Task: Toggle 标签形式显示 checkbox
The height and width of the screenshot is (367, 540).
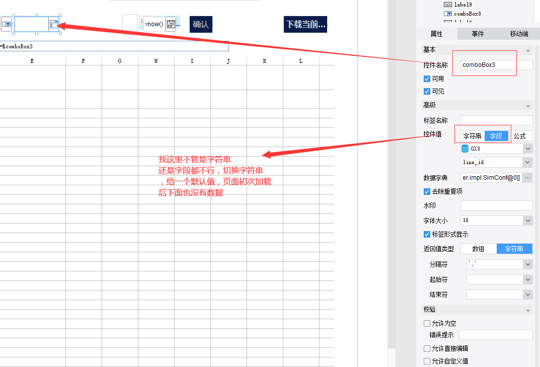Action: pyautogui.click(x=427, y=234)
